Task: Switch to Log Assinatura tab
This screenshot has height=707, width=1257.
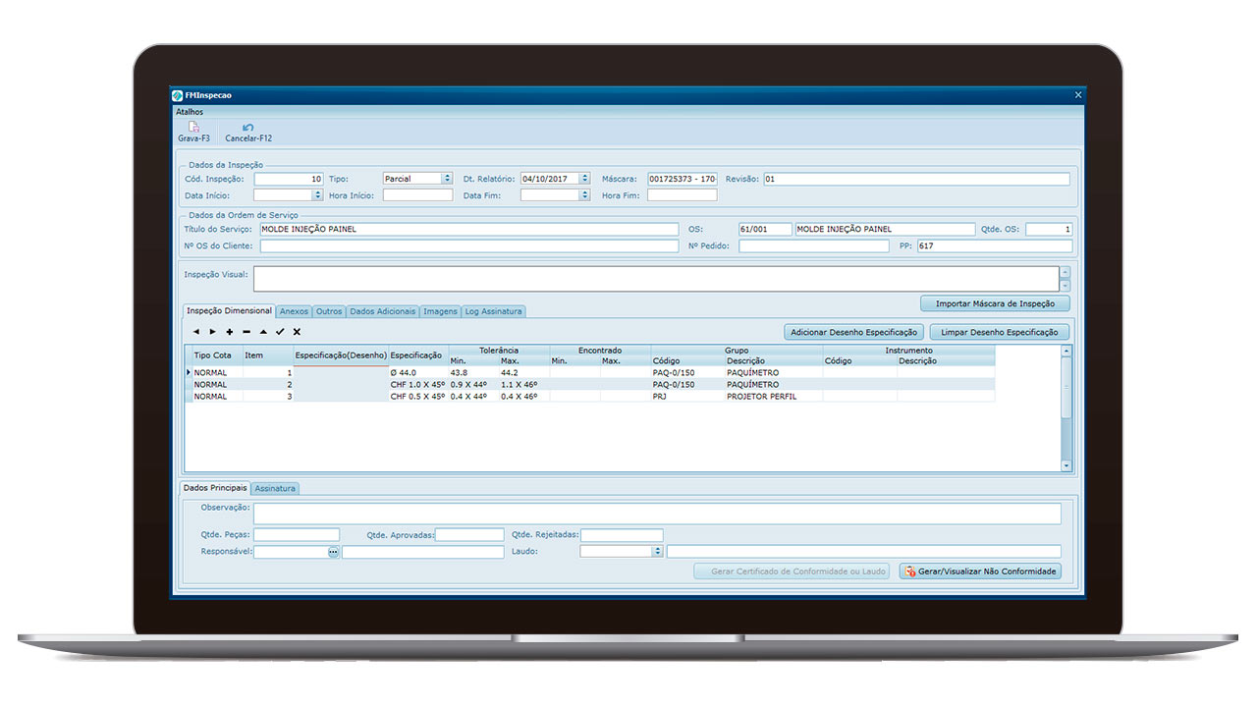Action: pos(494,311)
